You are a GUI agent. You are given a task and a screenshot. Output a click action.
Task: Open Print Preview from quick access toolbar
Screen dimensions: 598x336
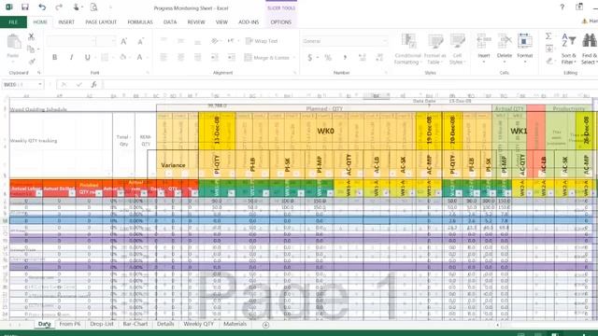click(93, 7)
